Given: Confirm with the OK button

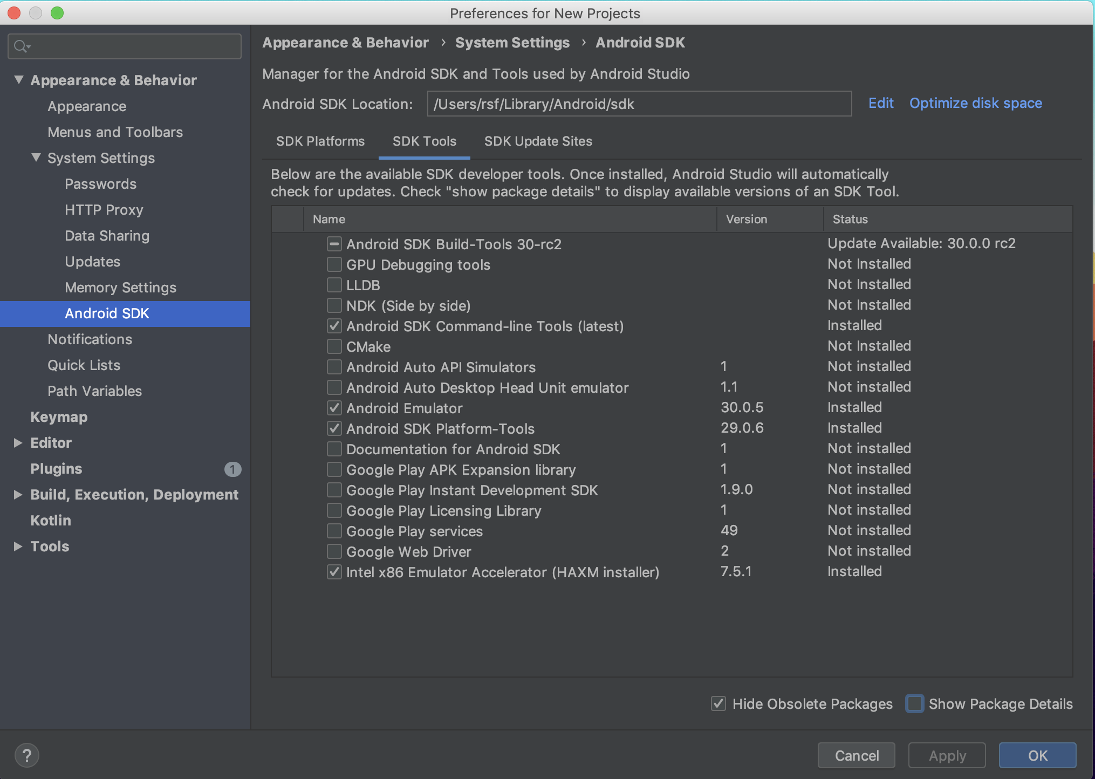Looking at the screenshot, I should pos(1038,755).
